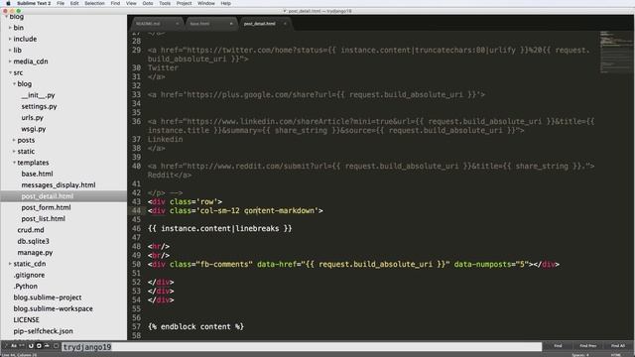Viewport: 635px width, 357px height.
Task: Open pip-selfcheck.json in sidebar
Action: coord(44,331)
